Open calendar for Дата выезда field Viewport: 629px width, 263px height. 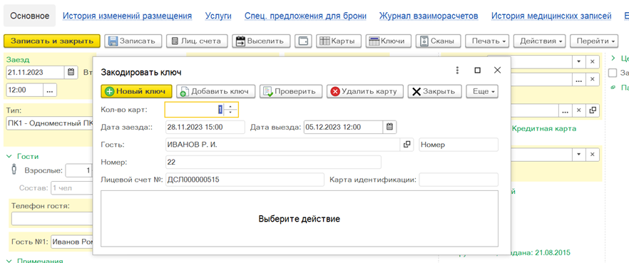point(389,127)
